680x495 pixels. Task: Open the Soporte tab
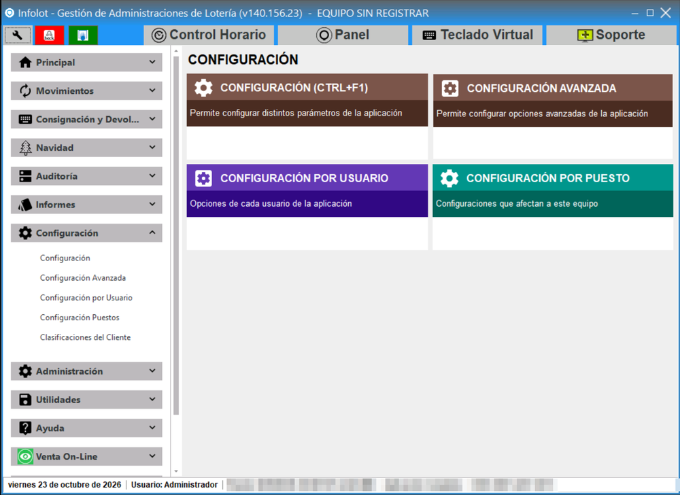[611, 35]
